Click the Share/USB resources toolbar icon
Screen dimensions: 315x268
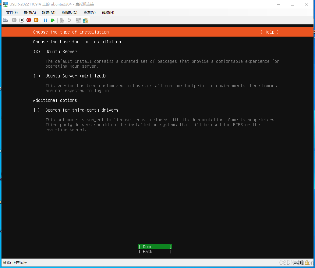coord(85,20)
